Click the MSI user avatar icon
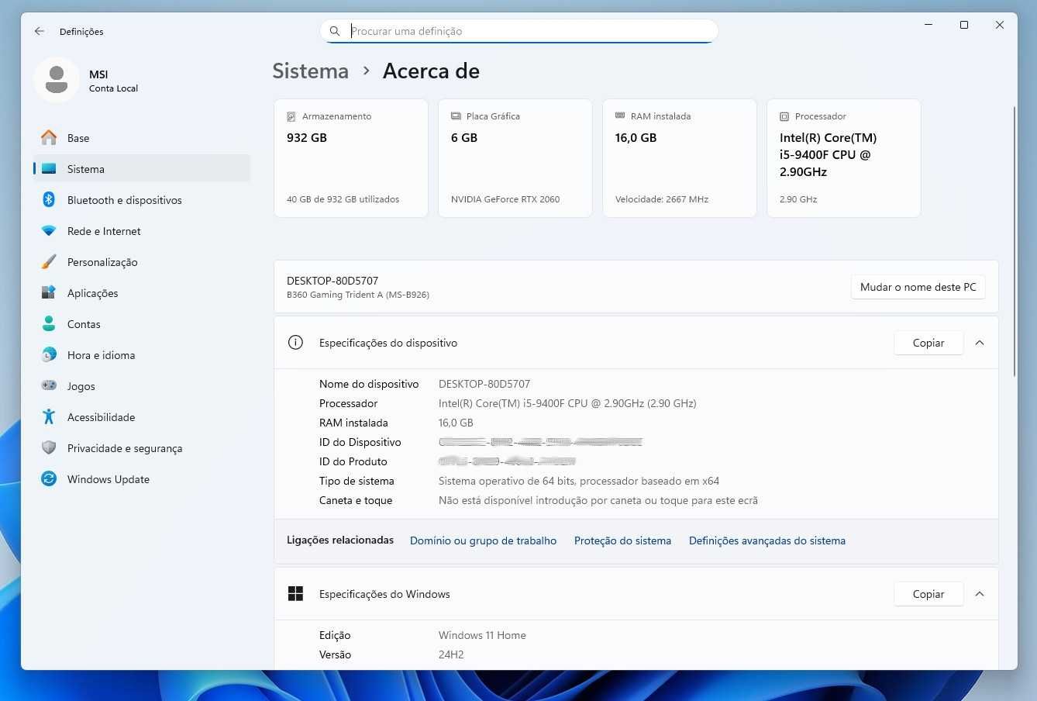 (57, 79)
